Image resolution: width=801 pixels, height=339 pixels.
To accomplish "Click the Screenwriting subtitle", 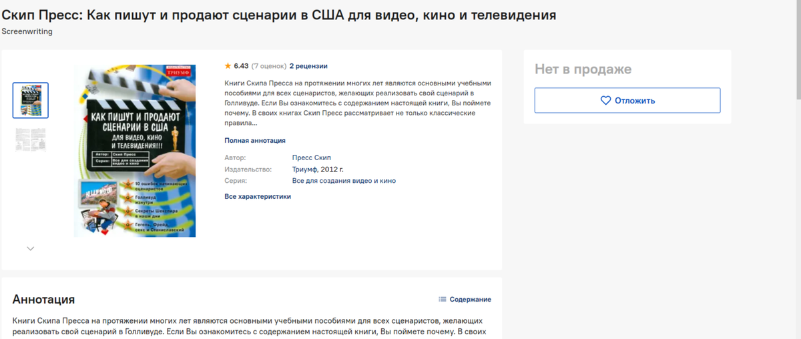I will click(27, 31).
